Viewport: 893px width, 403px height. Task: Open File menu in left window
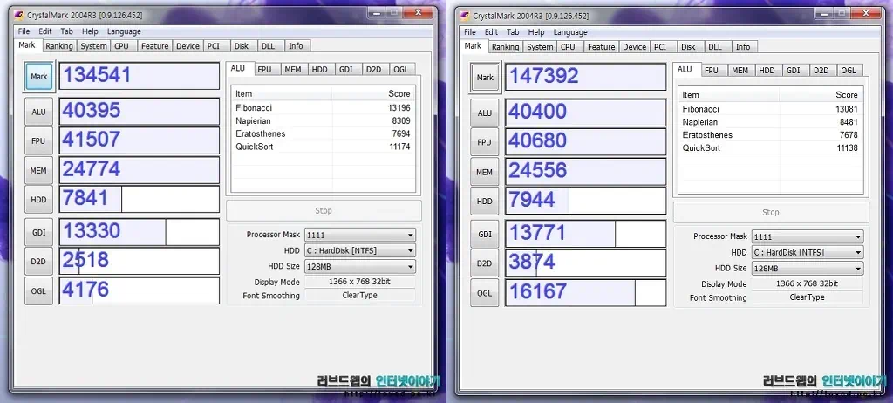pyautogui.click(x=24, y=31)
